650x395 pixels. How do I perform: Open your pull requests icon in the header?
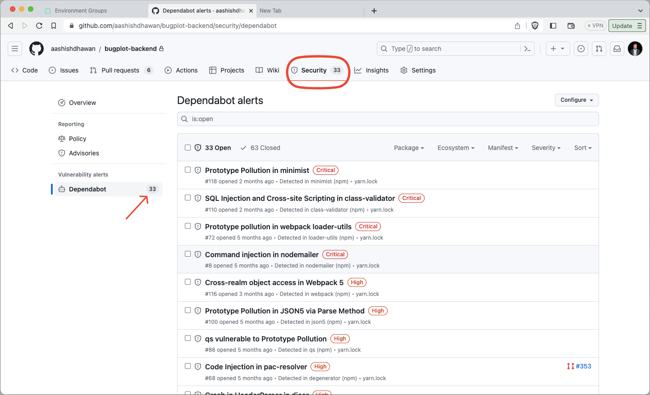click(599, 49)
